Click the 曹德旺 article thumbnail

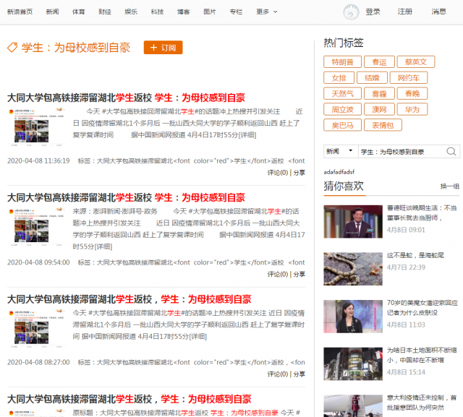click(x=353, y=221)
